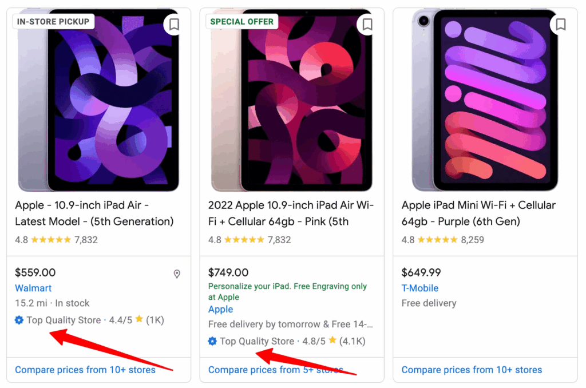Viewport: 586px width, 388px height.
Task: Click the IN-STORE PICKUP badge
Action: [53, 21]
